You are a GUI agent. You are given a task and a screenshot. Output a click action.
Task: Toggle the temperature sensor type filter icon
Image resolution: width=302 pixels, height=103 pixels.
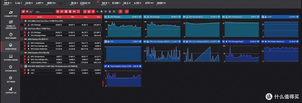point(85,11)
